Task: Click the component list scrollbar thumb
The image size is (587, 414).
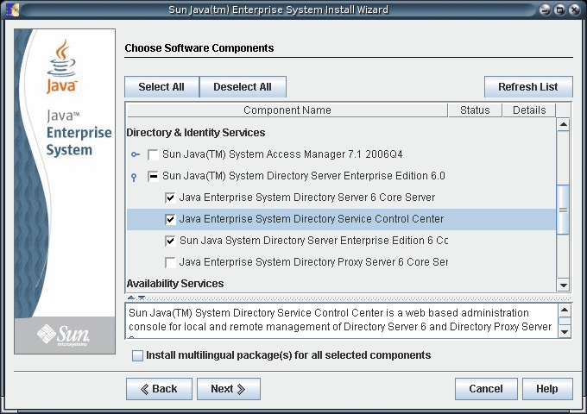Action: tap(563, 210)
